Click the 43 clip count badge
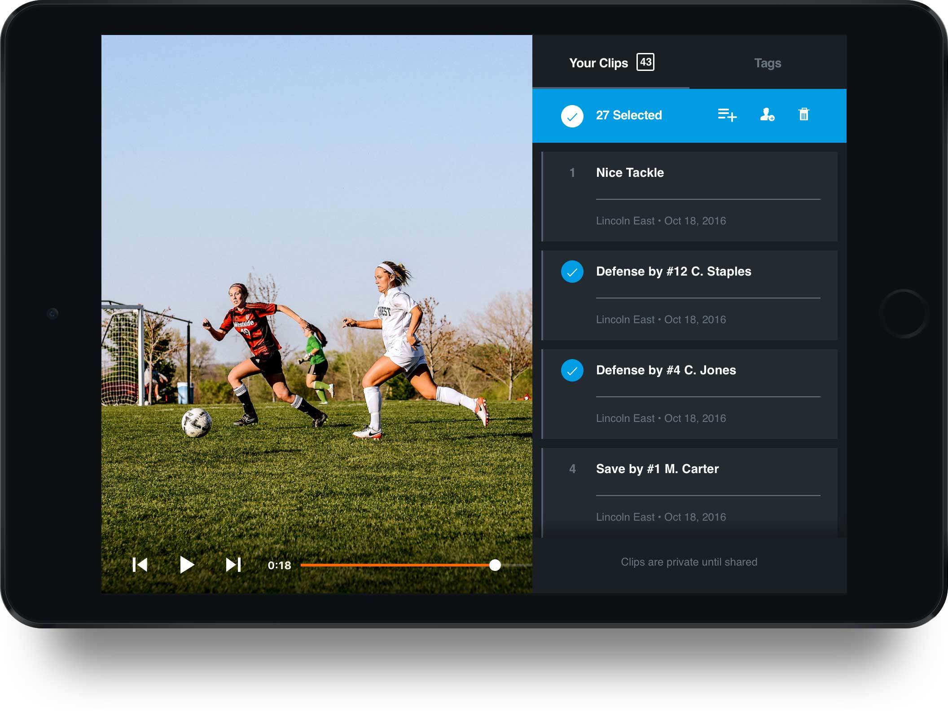The width and height of the screenshot is (948, 711). point(645,63)
